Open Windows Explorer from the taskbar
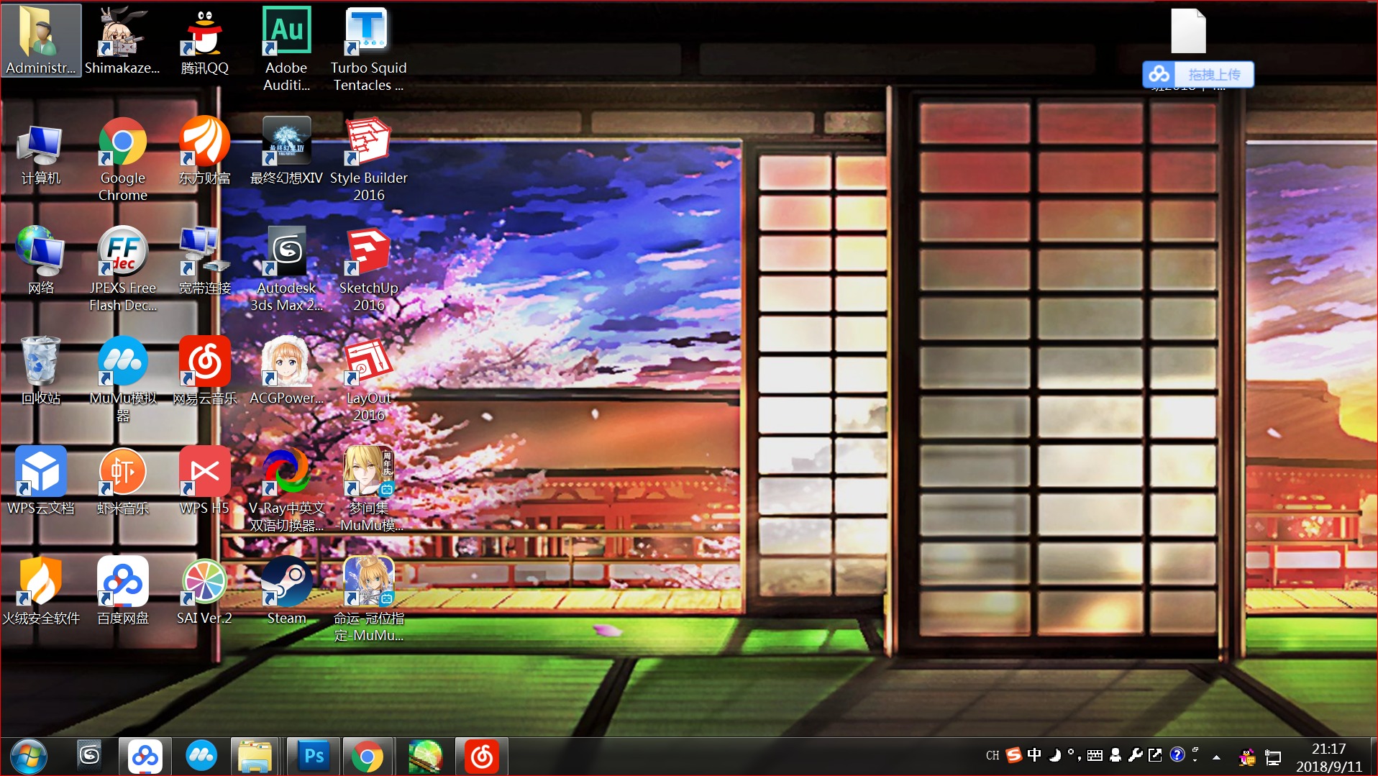 pos(255,757)
